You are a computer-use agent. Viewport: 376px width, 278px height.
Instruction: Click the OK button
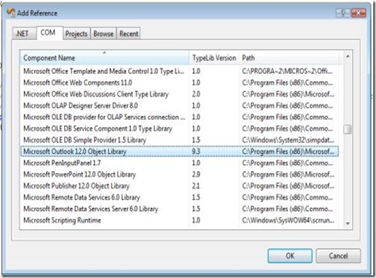290,256
